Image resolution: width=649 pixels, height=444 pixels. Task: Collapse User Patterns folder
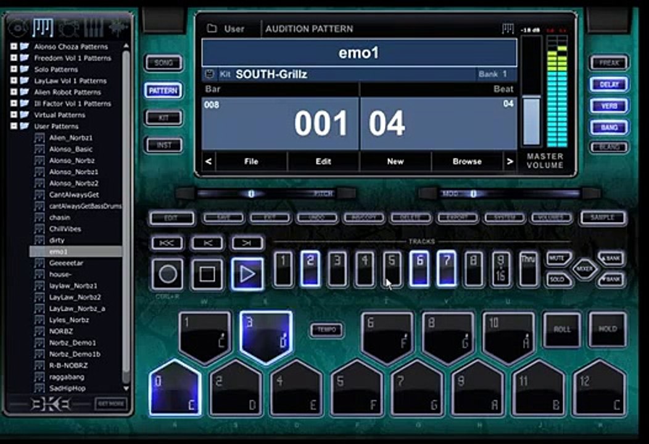tap(14, 126)
